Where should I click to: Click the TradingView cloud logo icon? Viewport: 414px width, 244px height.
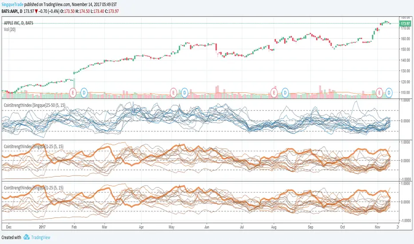(x=26, y=237)
